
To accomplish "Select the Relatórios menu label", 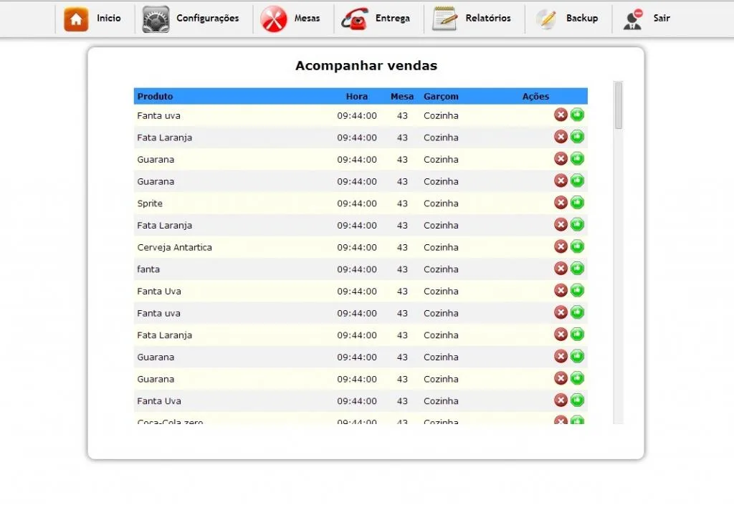I will click(x=487, y=18).
